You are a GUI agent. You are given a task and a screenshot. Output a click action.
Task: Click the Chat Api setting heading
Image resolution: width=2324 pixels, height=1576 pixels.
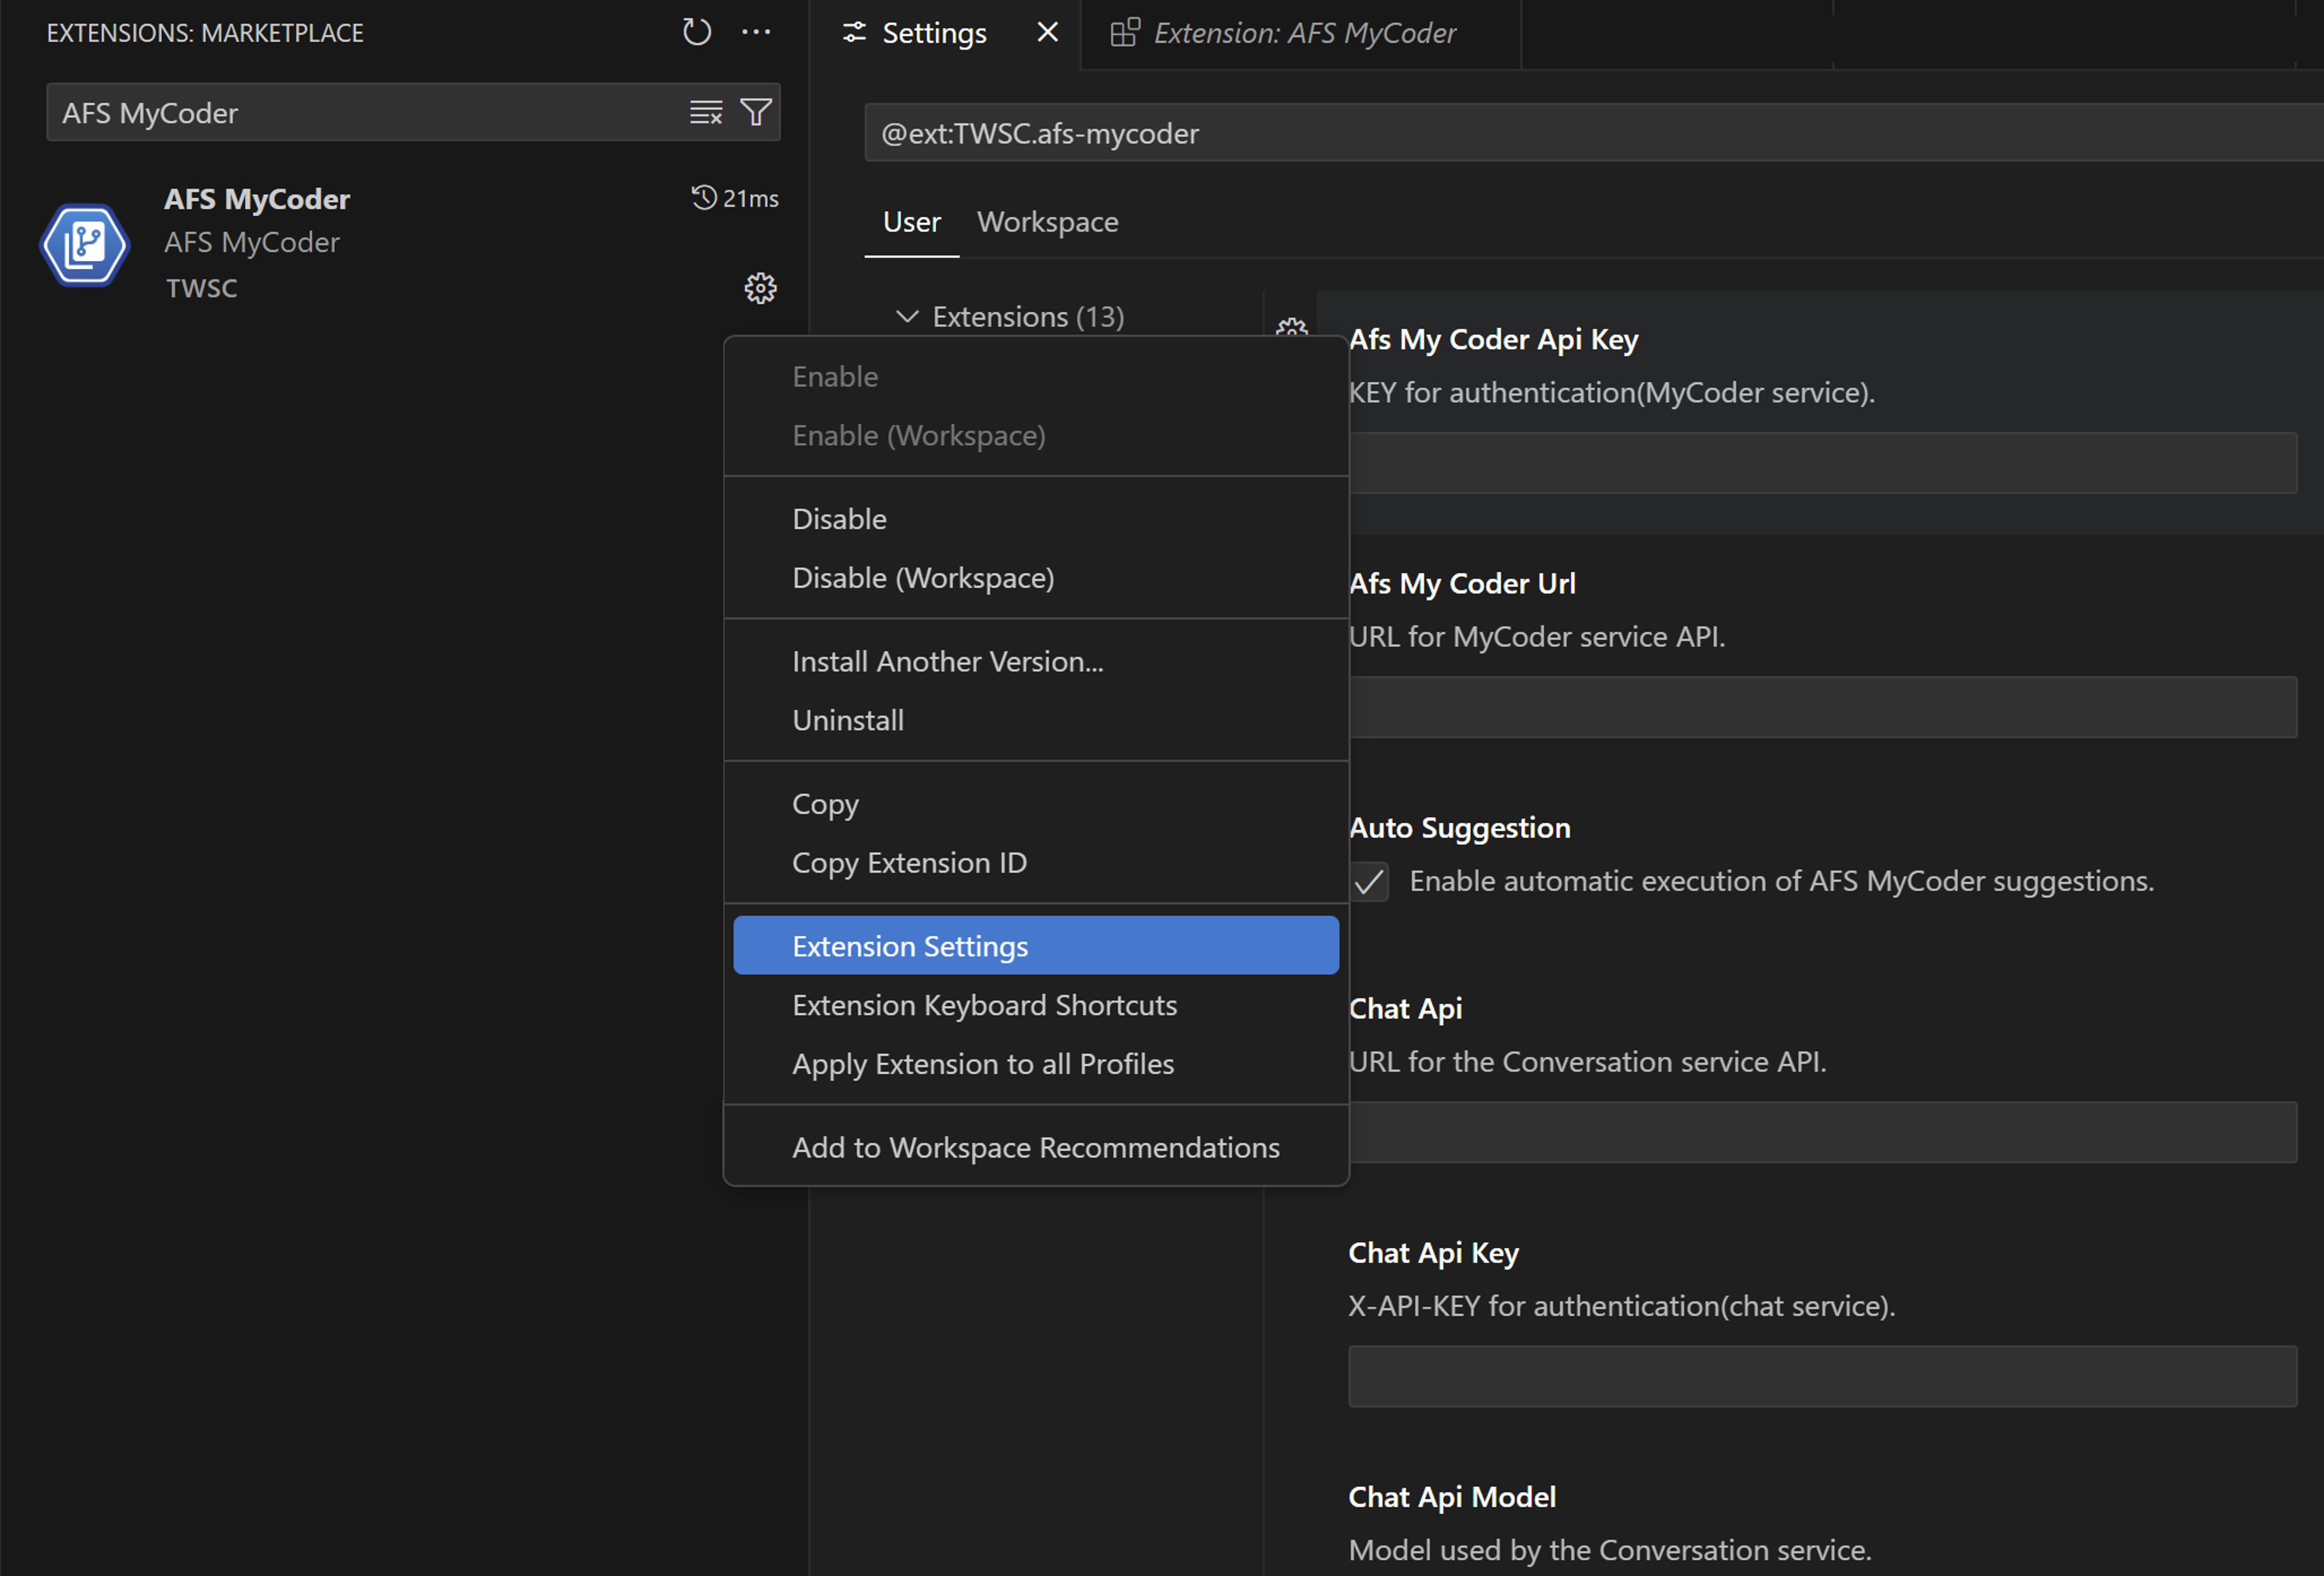[x=1405, y=1009]
